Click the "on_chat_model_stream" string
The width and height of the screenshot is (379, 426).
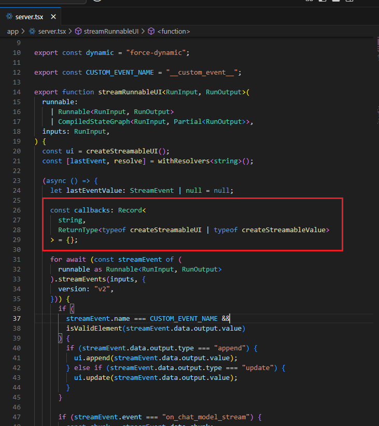206,417
